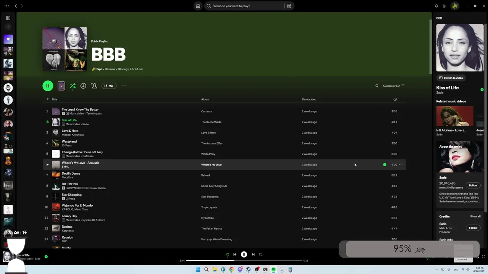Toggle shuffle in the player bar
Screen dimensions: 488x274
[x=227, y=254]
